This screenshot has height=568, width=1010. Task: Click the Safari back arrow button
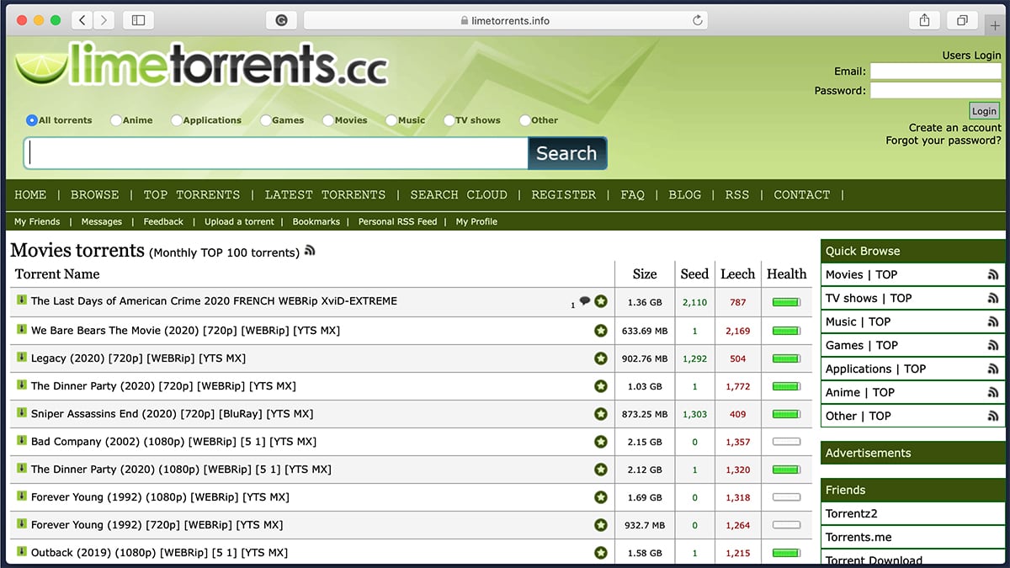[82, 20]
